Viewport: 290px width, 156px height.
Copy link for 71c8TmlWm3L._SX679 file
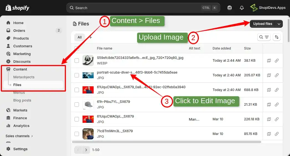277,134
